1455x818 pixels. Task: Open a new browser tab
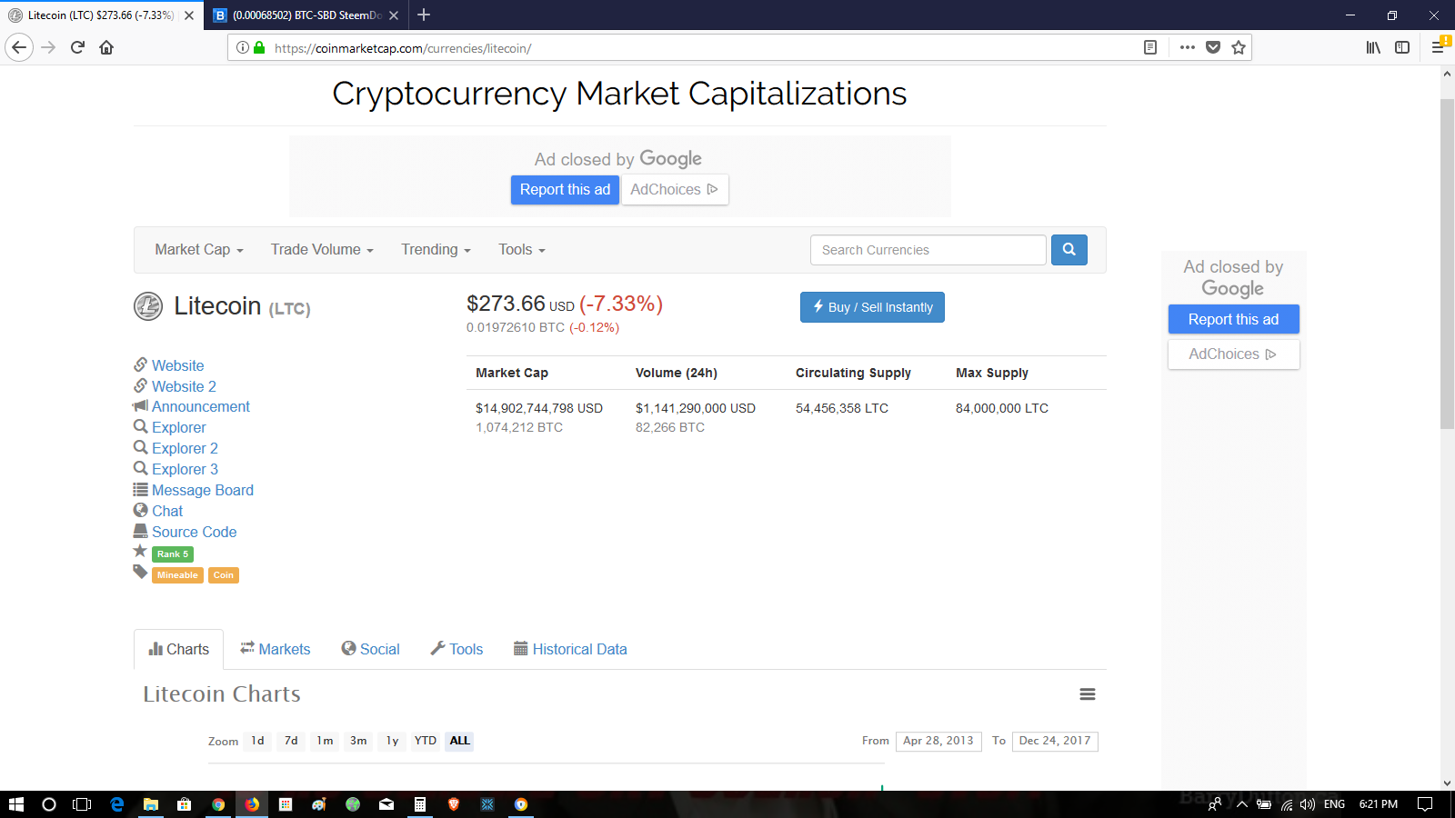click(424, 15)
